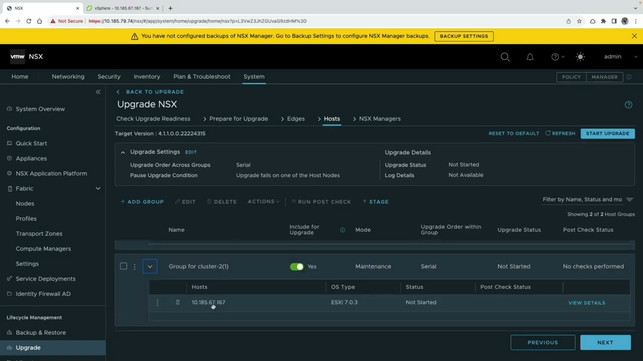Collapse the left sidebar navigation panel
Image resolution: width=643 pixels, height=361 pixels.
point(98,92)
